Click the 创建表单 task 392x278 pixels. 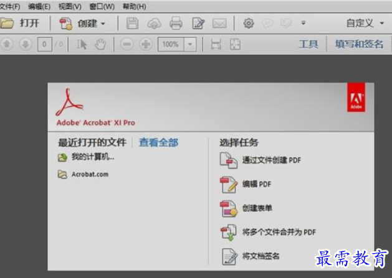pos(257,208)
